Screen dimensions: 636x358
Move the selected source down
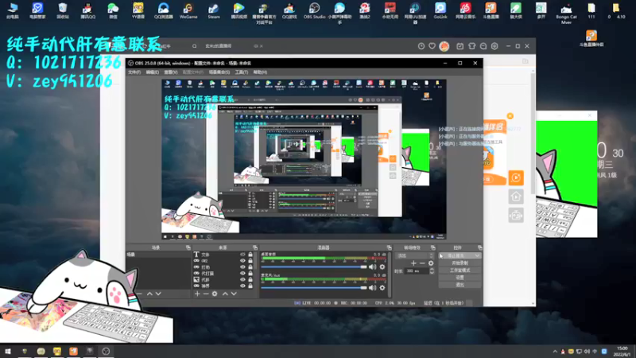[x=234, y=294]
